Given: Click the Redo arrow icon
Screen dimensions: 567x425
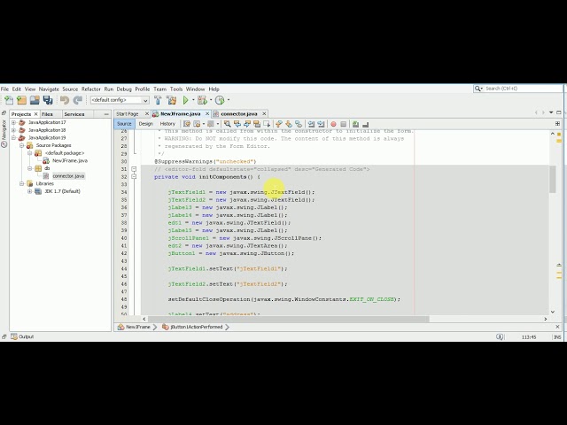Looking at the screenshot, I should pos(78,100).
